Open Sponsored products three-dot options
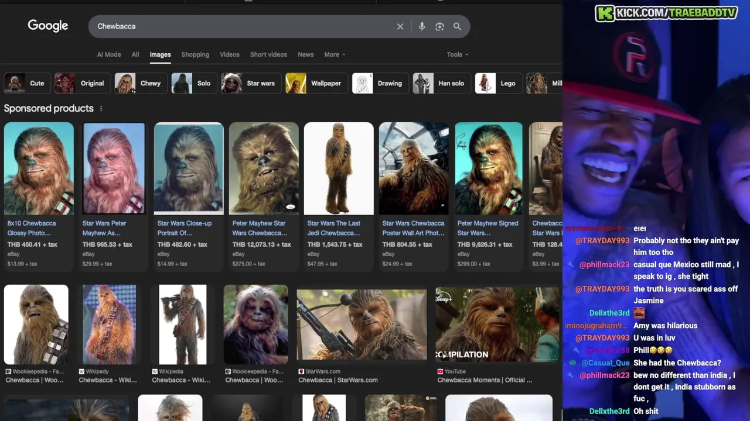 pyautogui.click(x=101, y=108)
